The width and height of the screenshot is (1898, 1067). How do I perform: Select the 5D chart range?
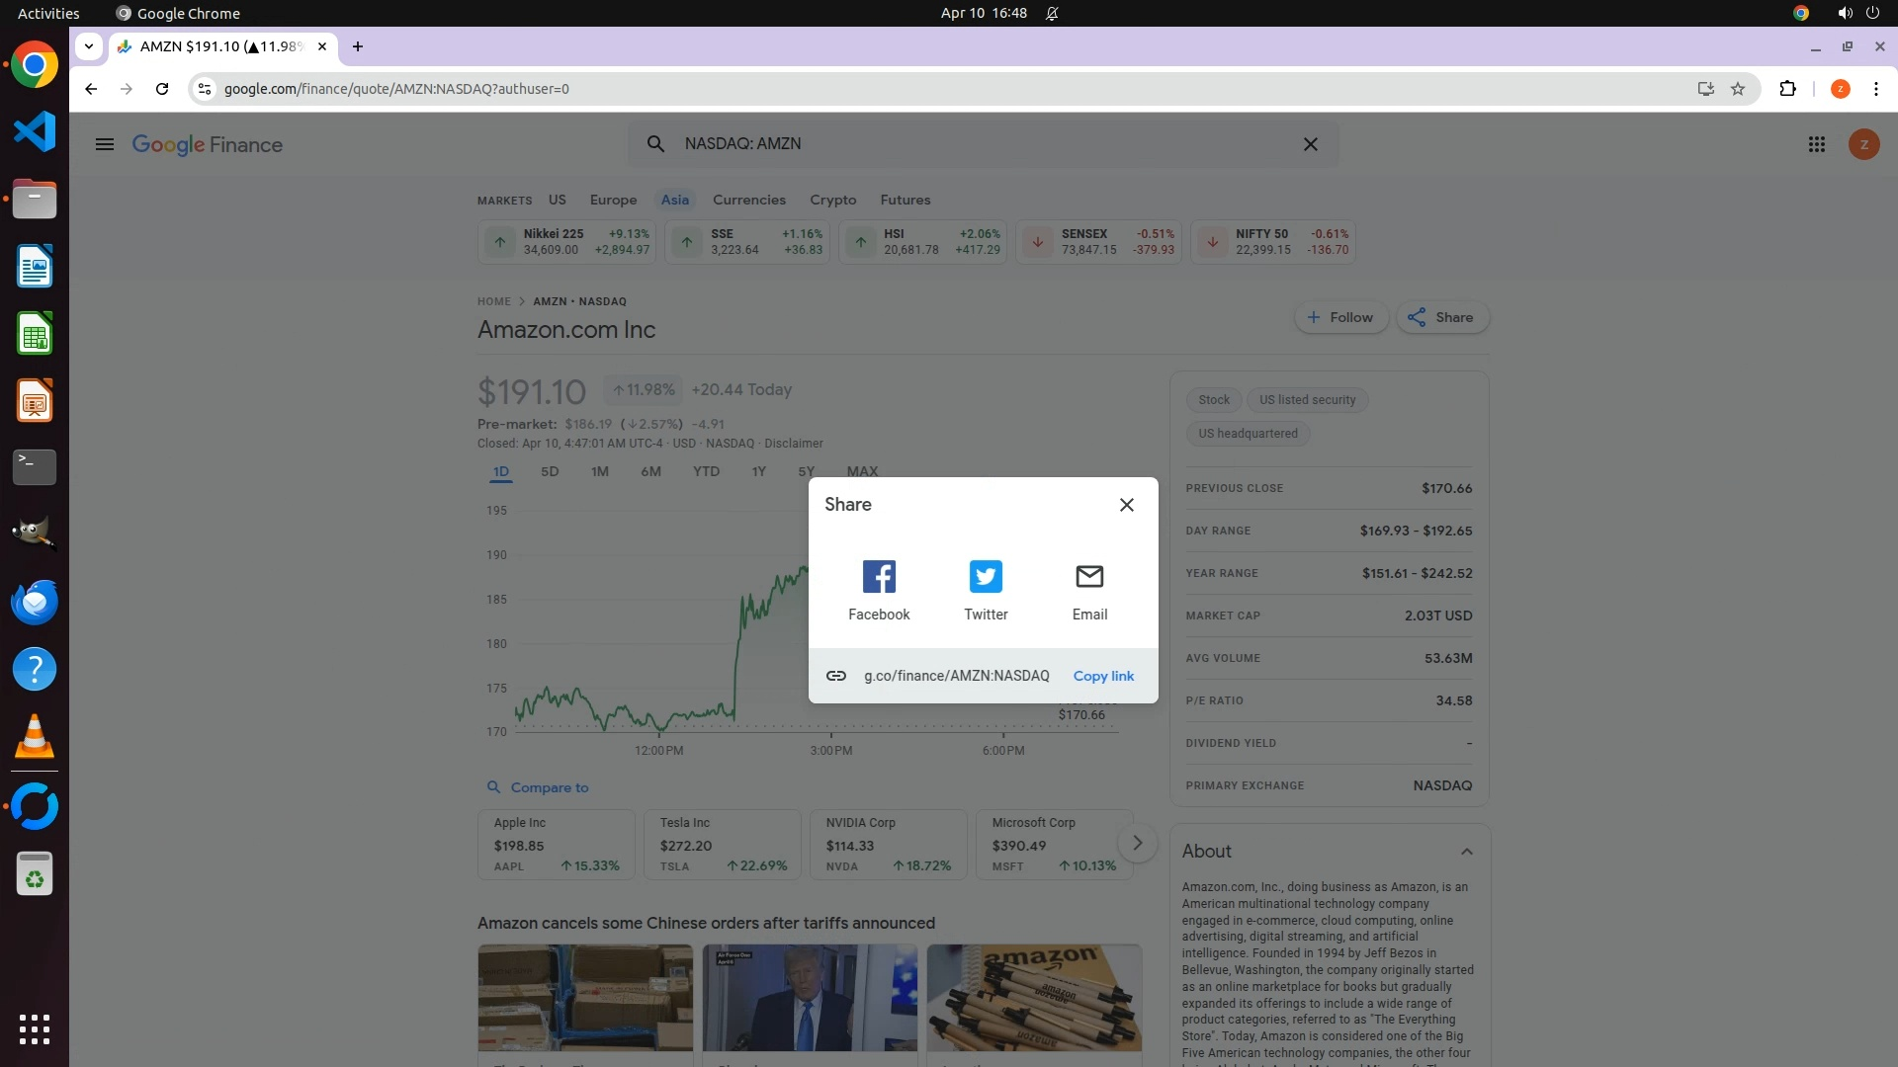click(550, 472)
